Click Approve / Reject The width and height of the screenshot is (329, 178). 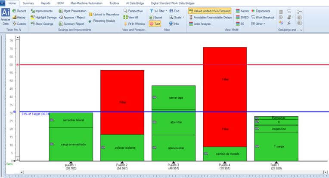[x=72, y=17]
